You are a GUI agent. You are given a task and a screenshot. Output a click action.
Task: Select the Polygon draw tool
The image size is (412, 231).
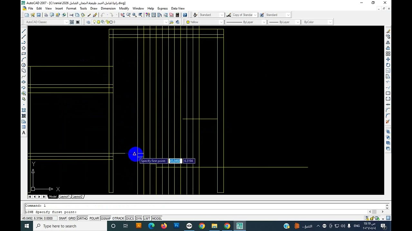pos(23,48)
